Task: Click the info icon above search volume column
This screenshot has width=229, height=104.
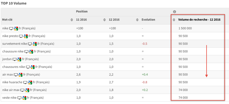Action: pyautogui.click(x=174, y=12)
